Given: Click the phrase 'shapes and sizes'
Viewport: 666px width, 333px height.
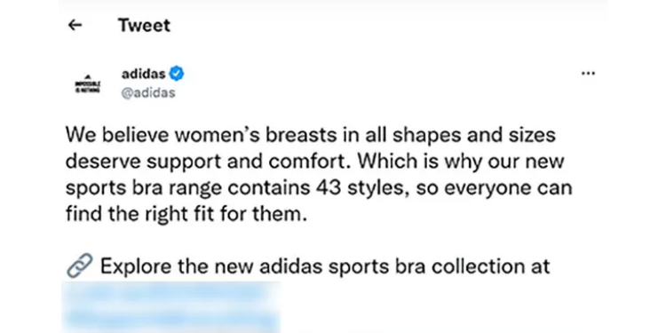Looking at the screenshot, I should pos(473,136).
